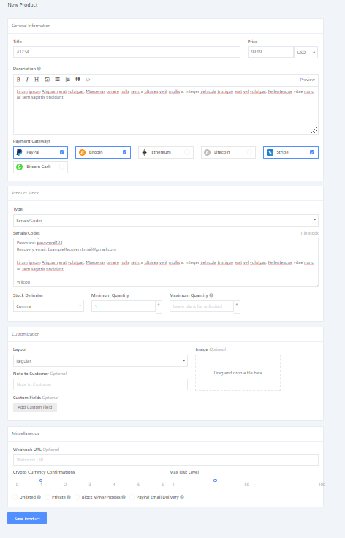
Task: Open the product Type Serials/Codes selector
Action: pos(166,220)
